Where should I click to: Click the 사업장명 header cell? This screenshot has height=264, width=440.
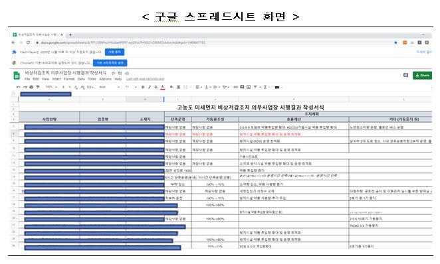(49, 119)
